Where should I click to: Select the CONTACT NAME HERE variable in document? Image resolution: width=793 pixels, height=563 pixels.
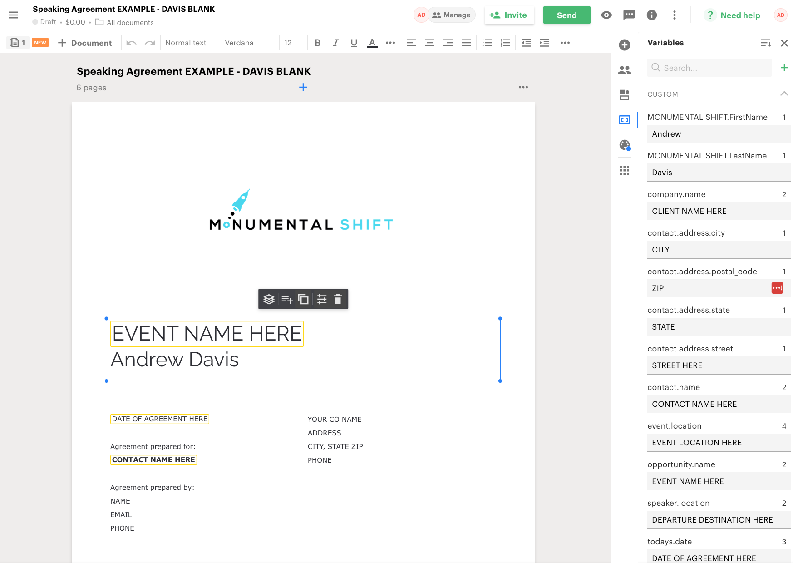(153, 460)
